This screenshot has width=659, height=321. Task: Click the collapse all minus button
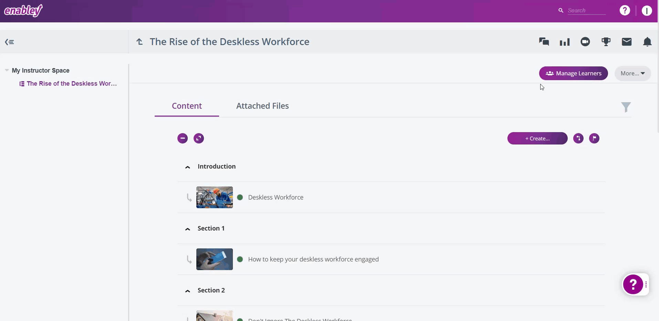182,139
